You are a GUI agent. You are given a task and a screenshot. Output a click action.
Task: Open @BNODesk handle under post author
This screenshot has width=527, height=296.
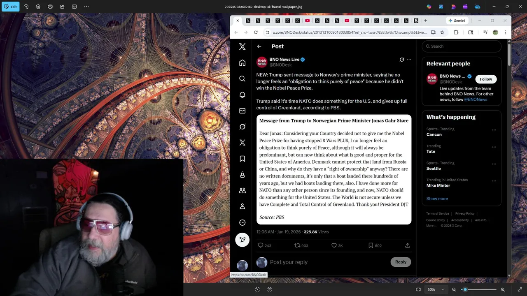280,65
